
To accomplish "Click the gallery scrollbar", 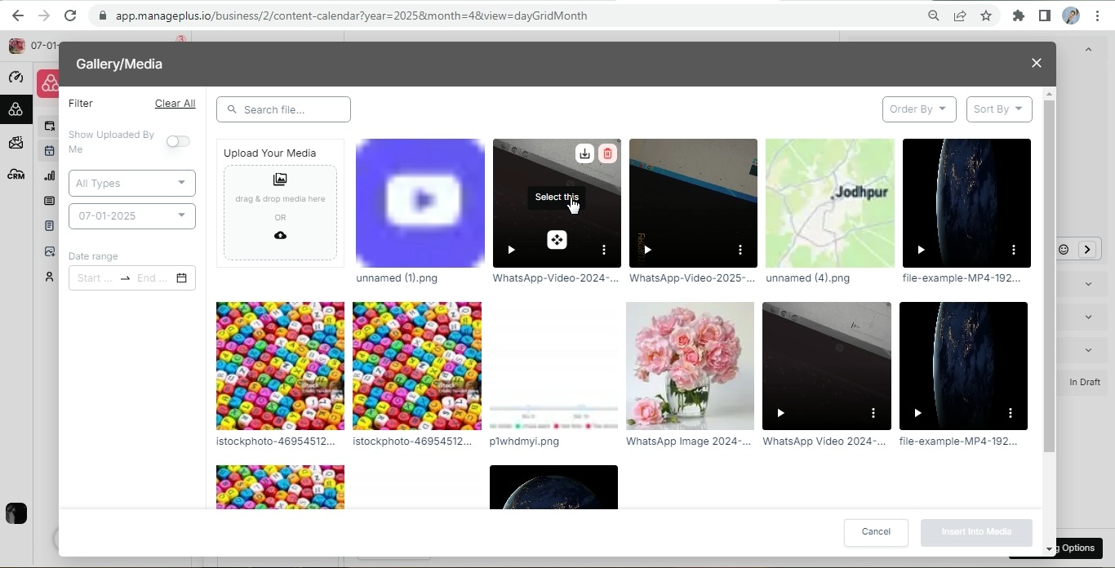I will (1049, 276).
